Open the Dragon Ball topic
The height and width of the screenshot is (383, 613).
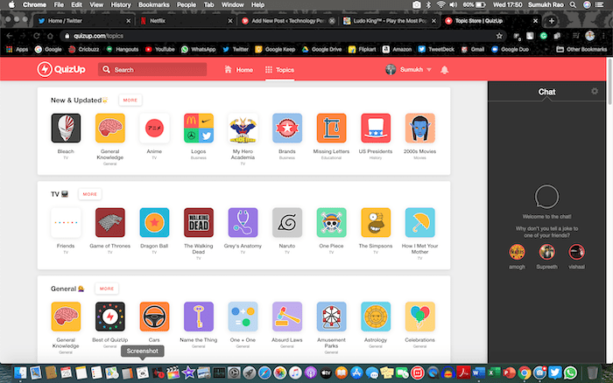(154, 222)
